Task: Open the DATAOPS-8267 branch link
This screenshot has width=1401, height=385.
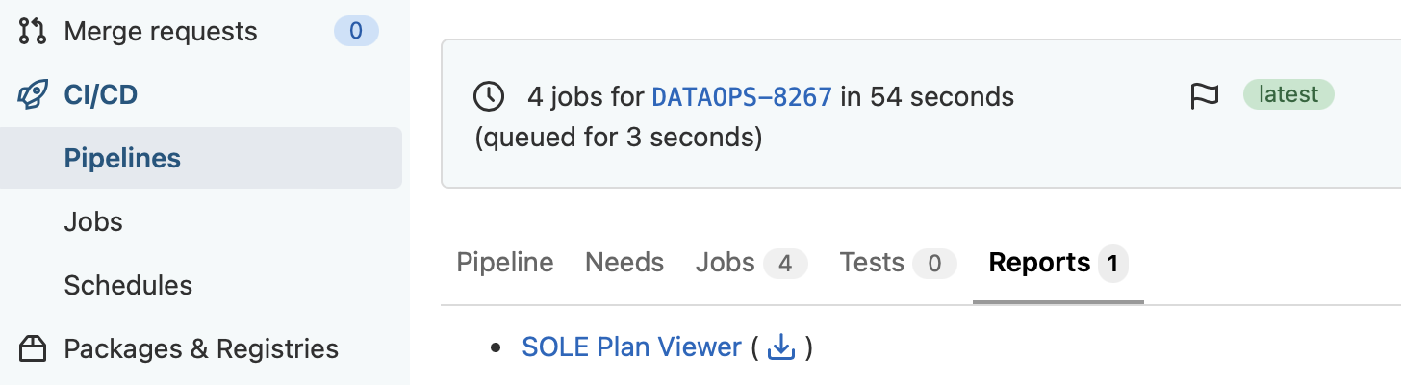Action: click(x=742, y=97)
